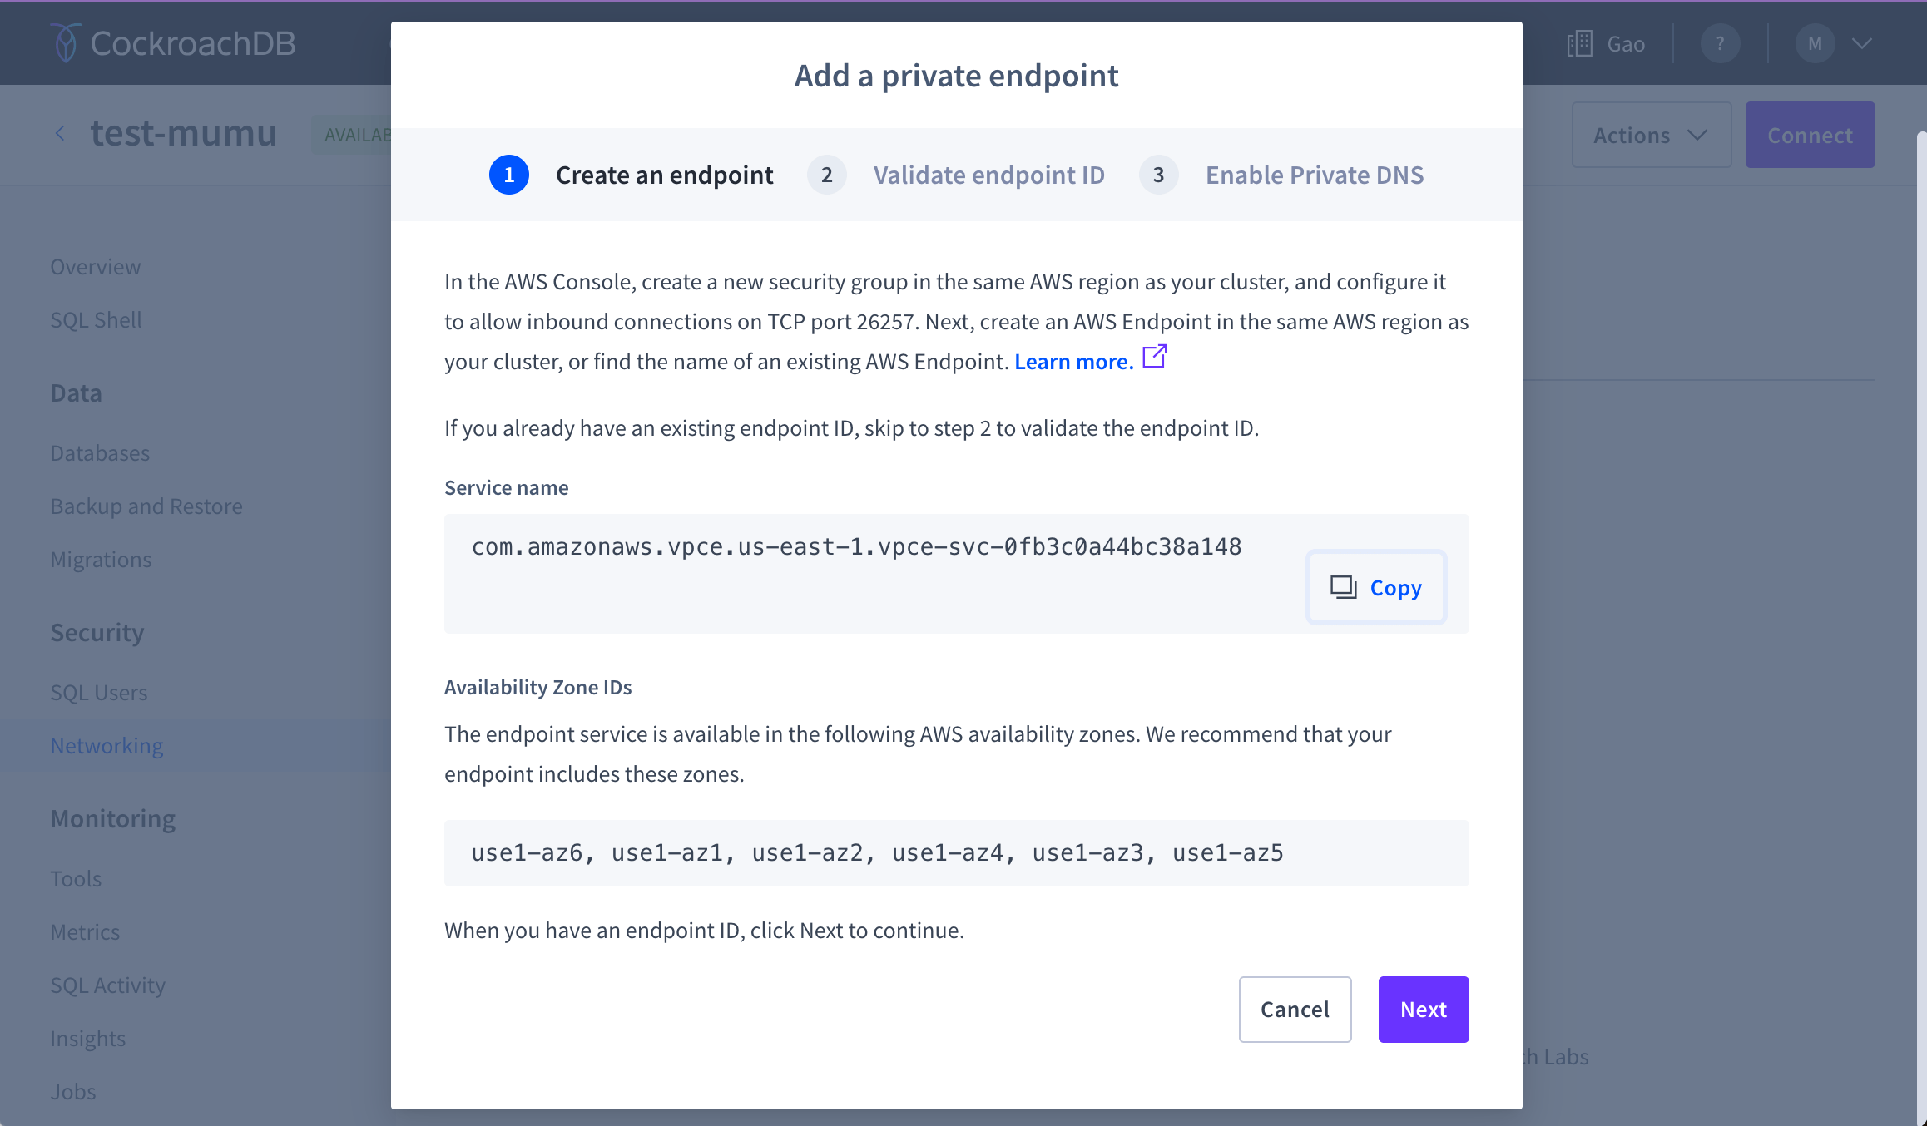Click the help question mark icon
This screenshot has width=1927, height=1126.
[1720, 43]
